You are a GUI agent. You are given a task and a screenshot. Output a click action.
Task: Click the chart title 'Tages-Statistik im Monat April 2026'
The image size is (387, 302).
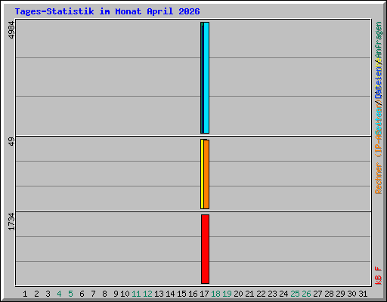click(107, 11)
